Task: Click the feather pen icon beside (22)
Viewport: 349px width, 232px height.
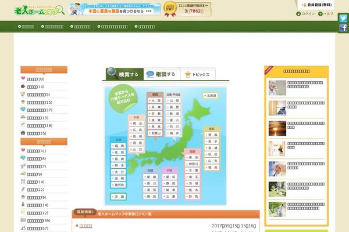Action: (23, 189)
